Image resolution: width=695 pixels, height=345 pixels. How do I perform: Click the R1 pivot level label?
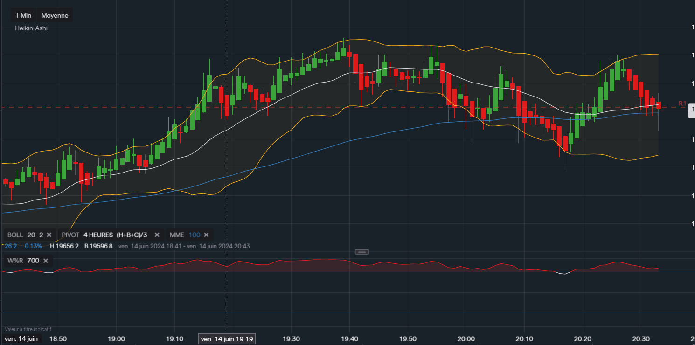[x=682, y=103]
